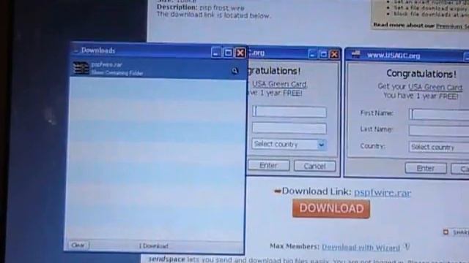Viewport: 469px width, 263px height.
Task: Open Show Containing Folder link
Action: (x=117, y=73)
